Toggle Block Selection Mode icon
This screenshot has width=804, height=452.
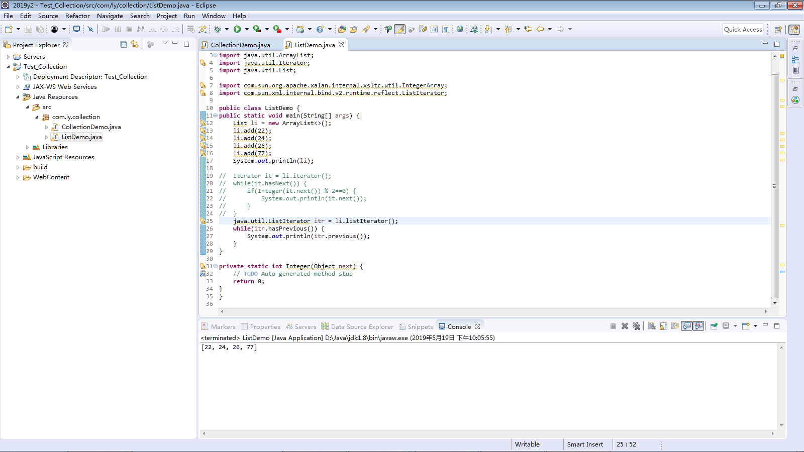pos(434,29)
